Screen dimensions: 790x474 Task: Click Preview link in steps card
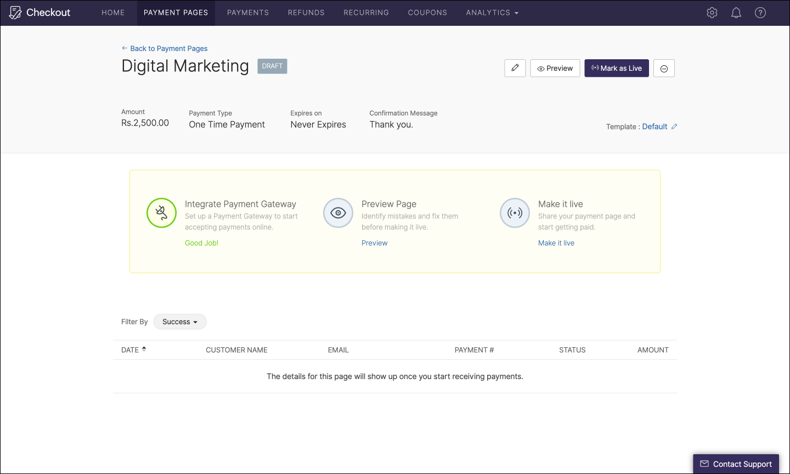click(x=375, y=243)
